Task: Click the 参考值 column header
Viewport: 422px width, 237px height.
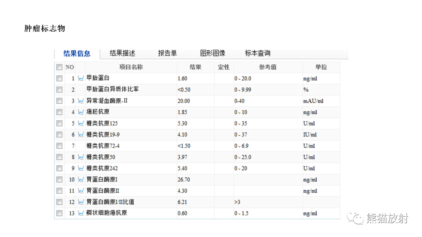Action: (x=268, y=67)
